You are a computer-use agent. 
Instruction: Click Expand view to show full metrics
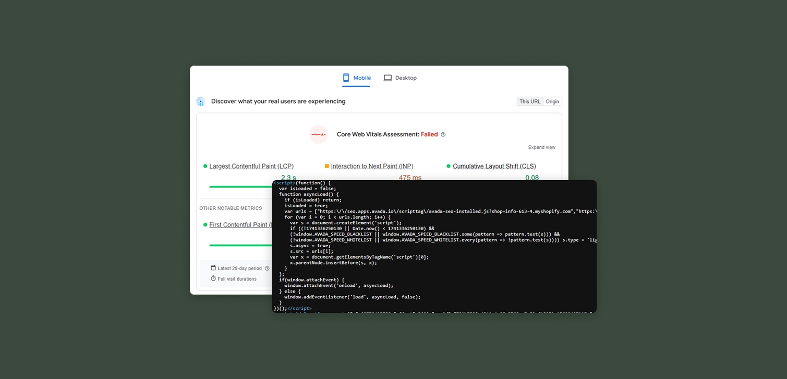(x=541, y=147)
